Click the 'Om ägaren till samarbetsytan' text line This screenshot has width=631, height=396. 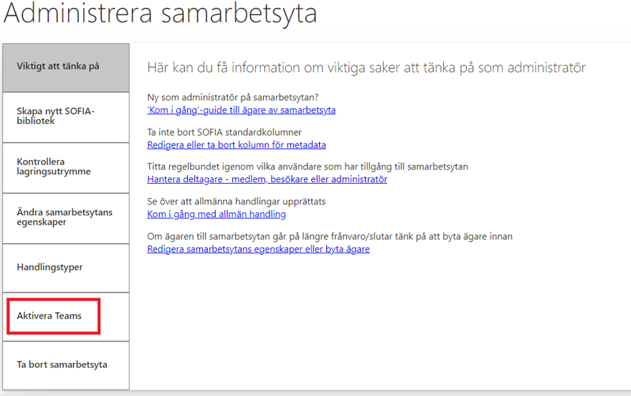point(329,236)
